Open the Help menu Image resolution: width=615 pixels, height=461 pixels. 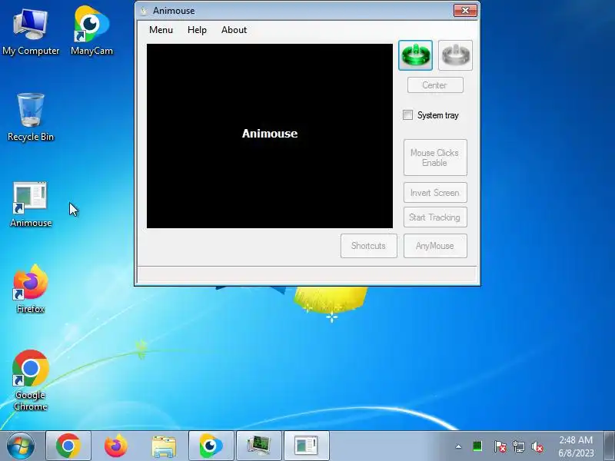coord(197,30)
